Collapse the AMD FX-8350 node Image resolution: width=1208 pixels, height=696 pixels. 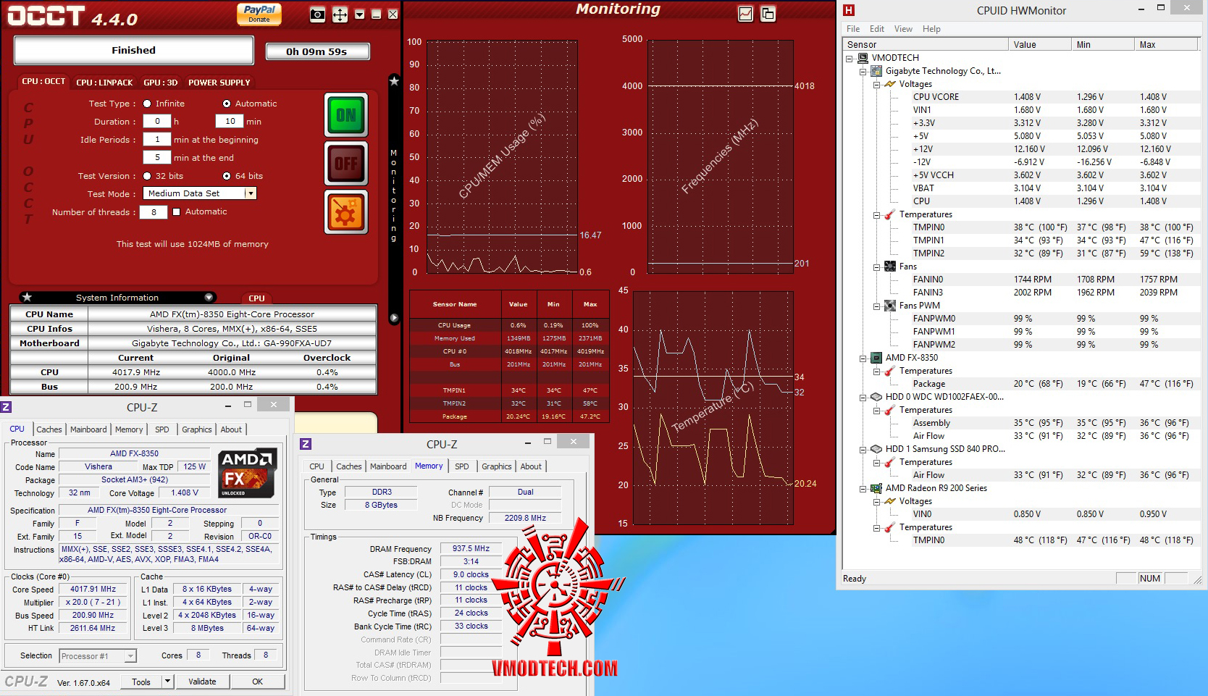pos(863,359)
